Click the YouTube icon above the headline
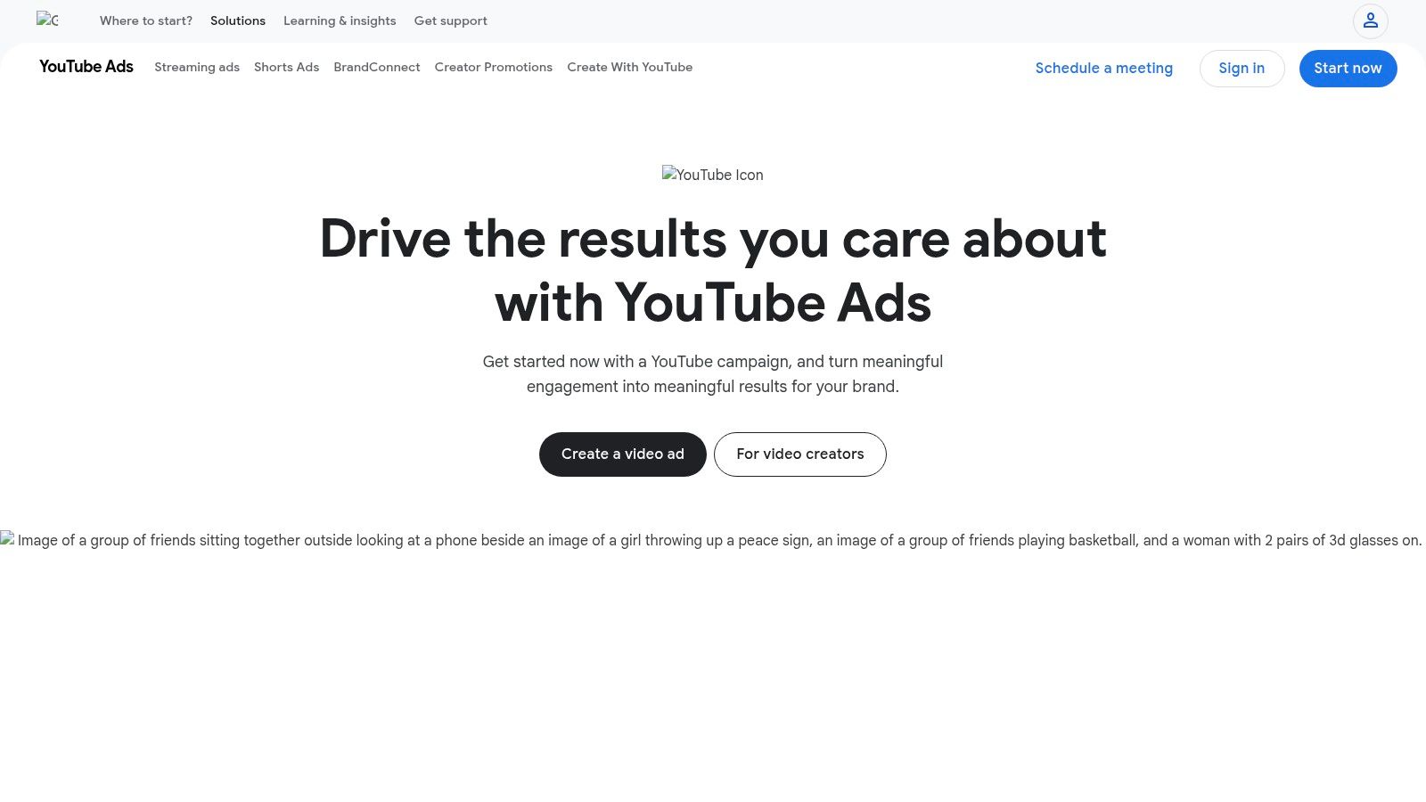 point(712,175)
